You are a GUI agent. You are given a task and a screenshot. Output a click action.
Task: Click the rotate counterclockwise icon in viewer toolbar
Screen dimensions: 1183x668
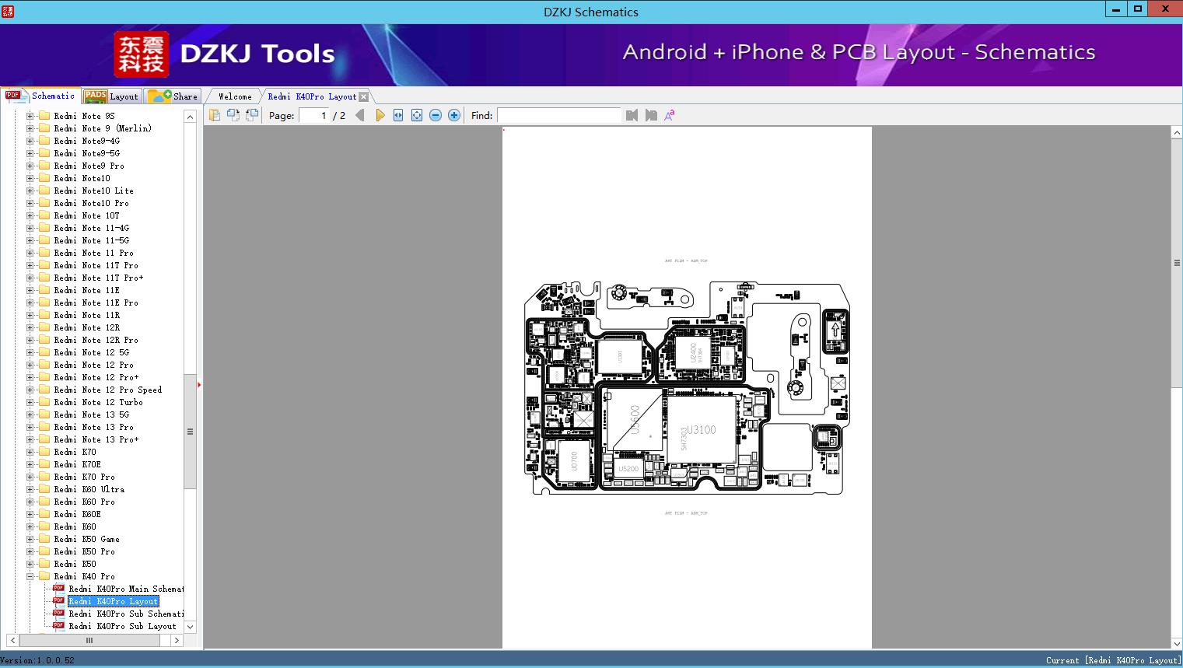pyautogui.click(x=233, y=115)
